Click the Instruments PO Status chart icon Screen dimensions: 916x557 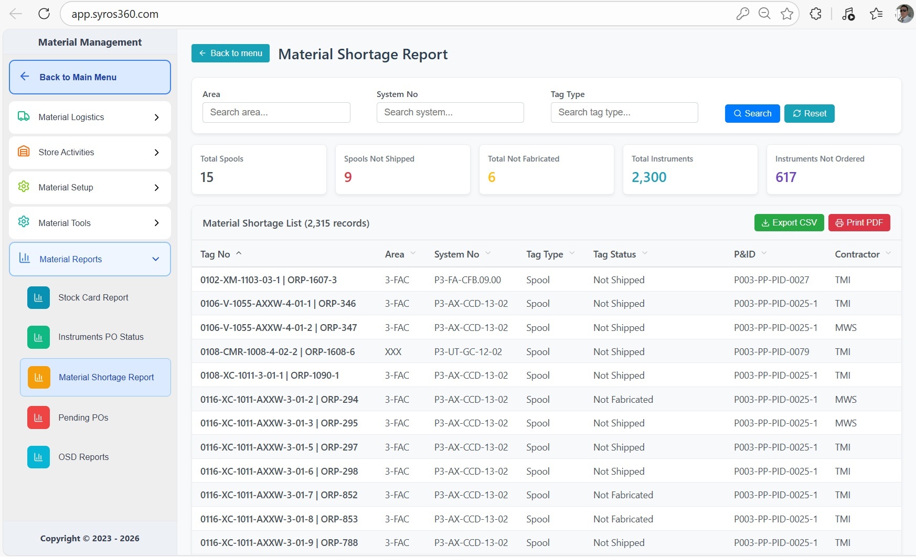[x=38, y=337]
